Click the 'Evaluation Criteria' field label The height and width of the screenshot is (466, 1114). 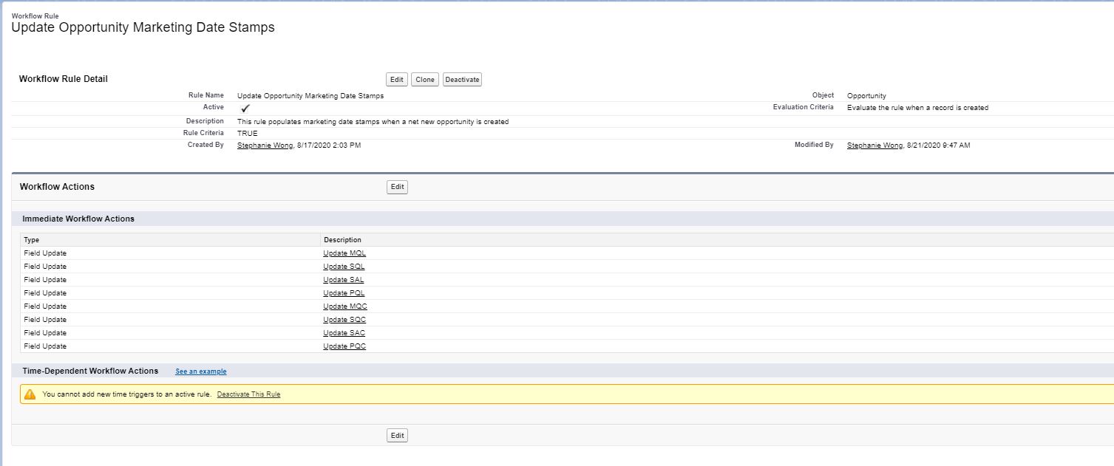pos(803,107)
